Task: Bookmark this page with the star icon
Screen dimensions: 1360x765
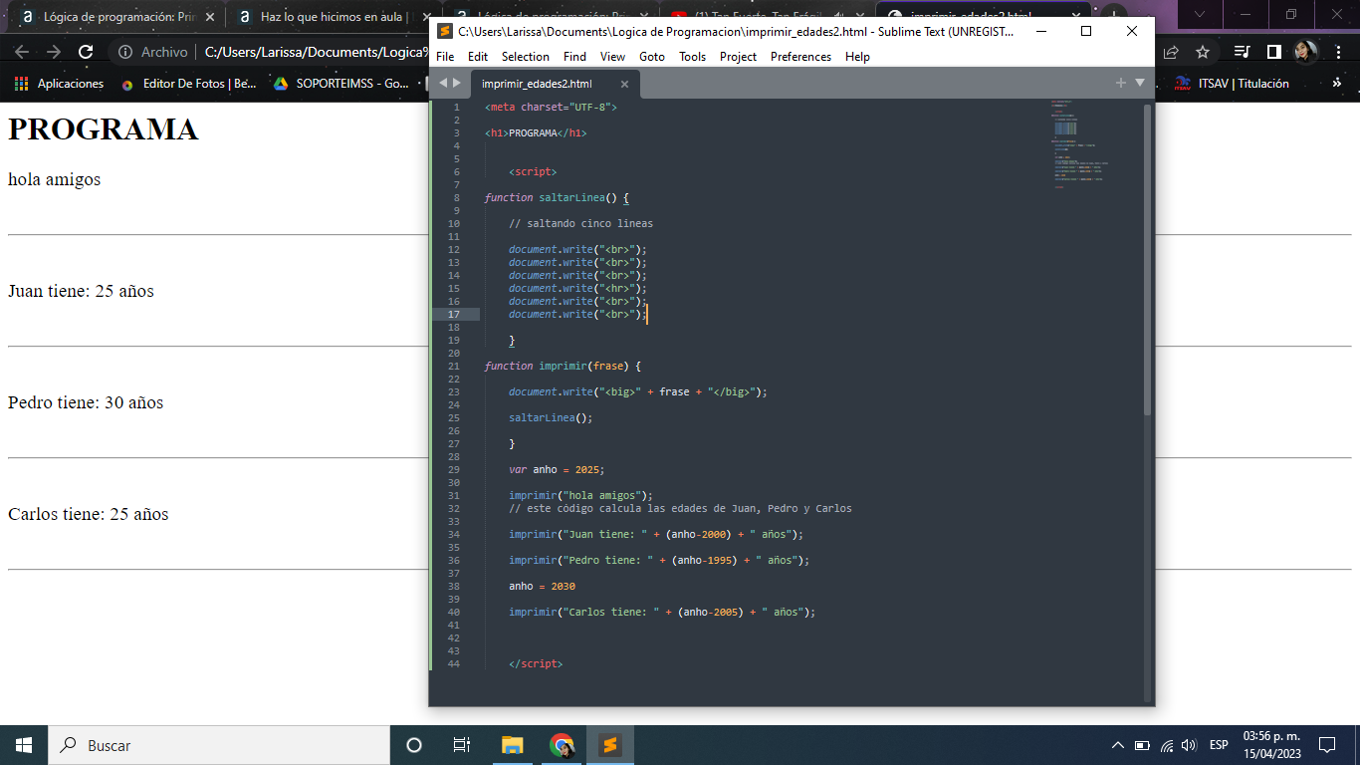Action: point(1203,52)
